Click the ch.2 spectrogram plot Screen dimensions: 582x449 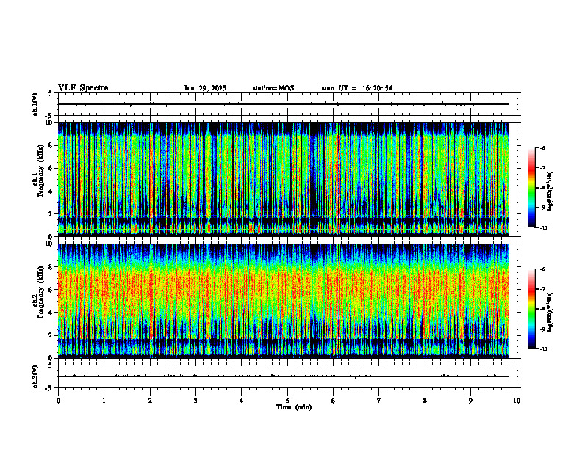tap(284, 301)
